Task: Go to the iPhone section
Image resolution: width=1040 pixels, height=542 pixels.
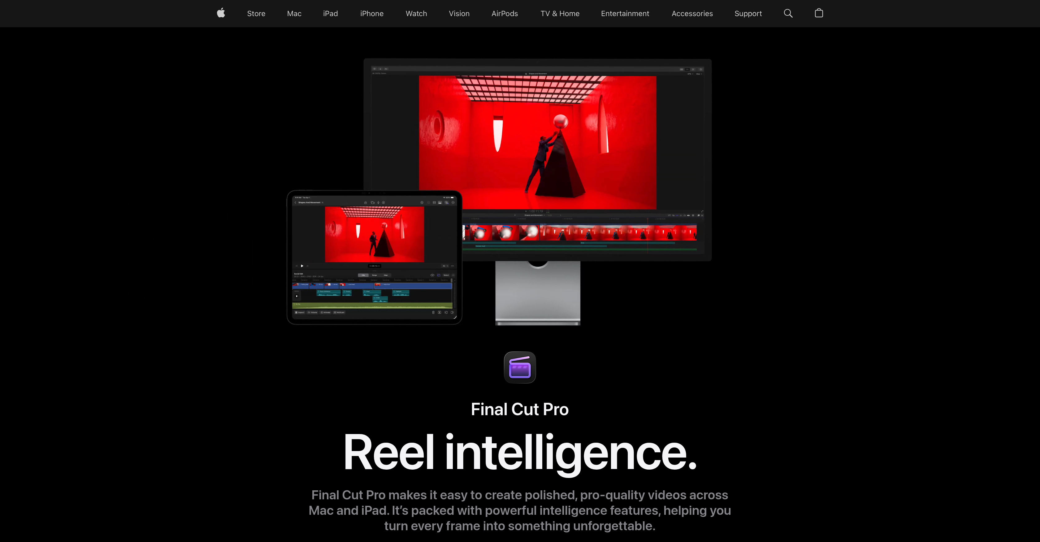Action: tap(372, 13)
